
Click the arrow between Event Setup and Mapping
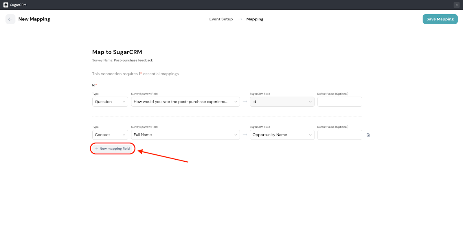pyautogui.click(x=240, y=19)
